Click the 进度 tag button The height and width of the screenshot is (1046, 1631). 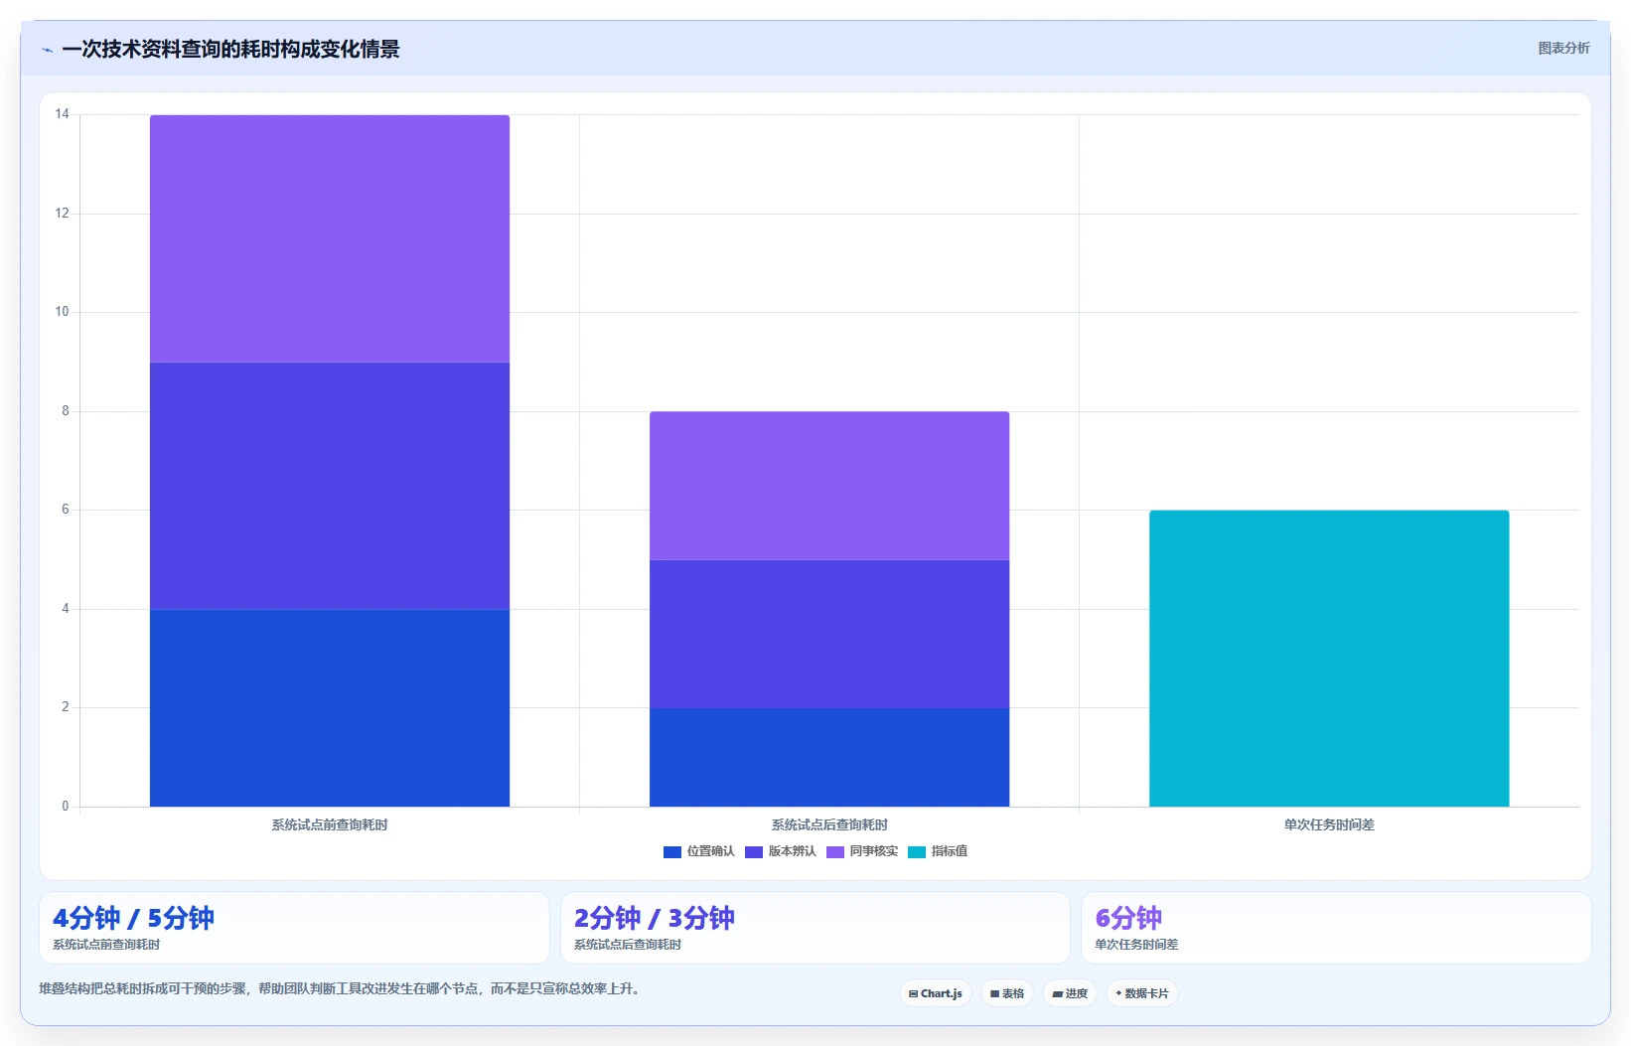tap(1070, 993)
